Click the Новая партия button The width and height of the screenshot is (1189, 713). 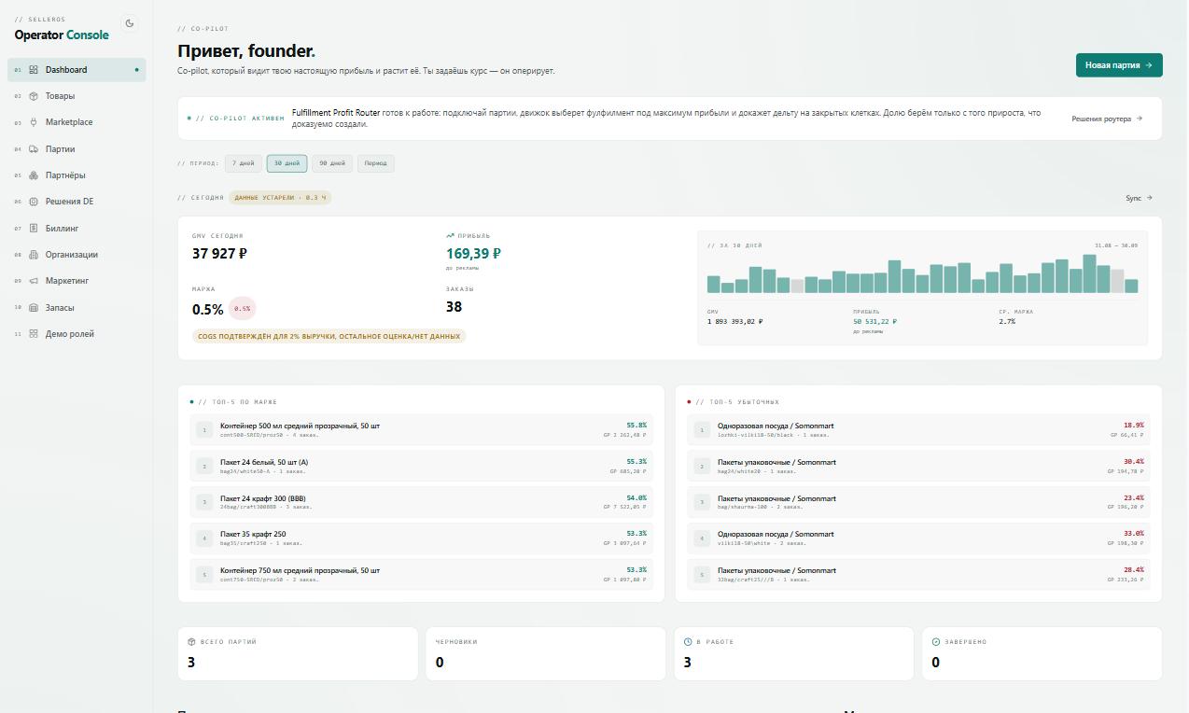tap(1119, 65)
